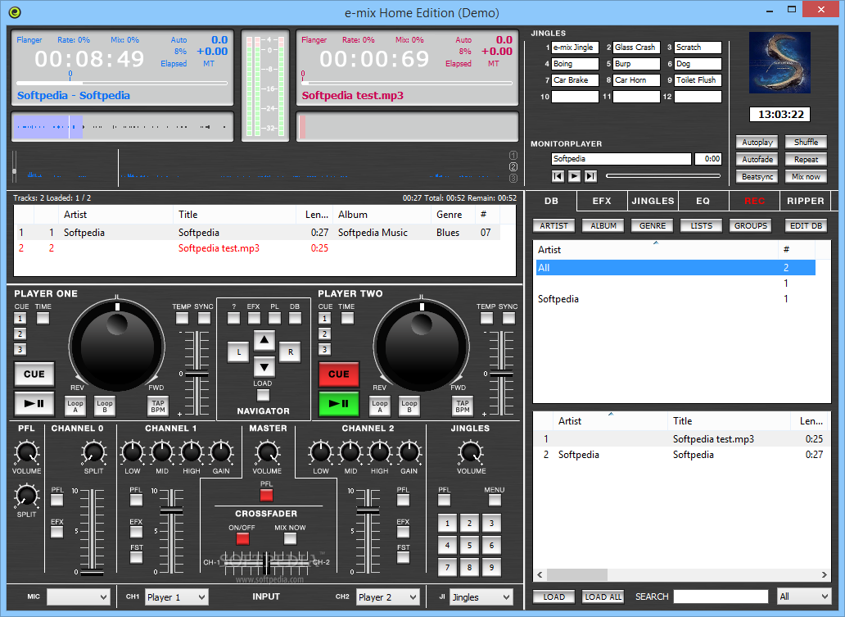Image resolution: width=845 pixels, height=617 pixels.
Task: Click Player One pitch tempo slider
Action: tap(197, 373)
